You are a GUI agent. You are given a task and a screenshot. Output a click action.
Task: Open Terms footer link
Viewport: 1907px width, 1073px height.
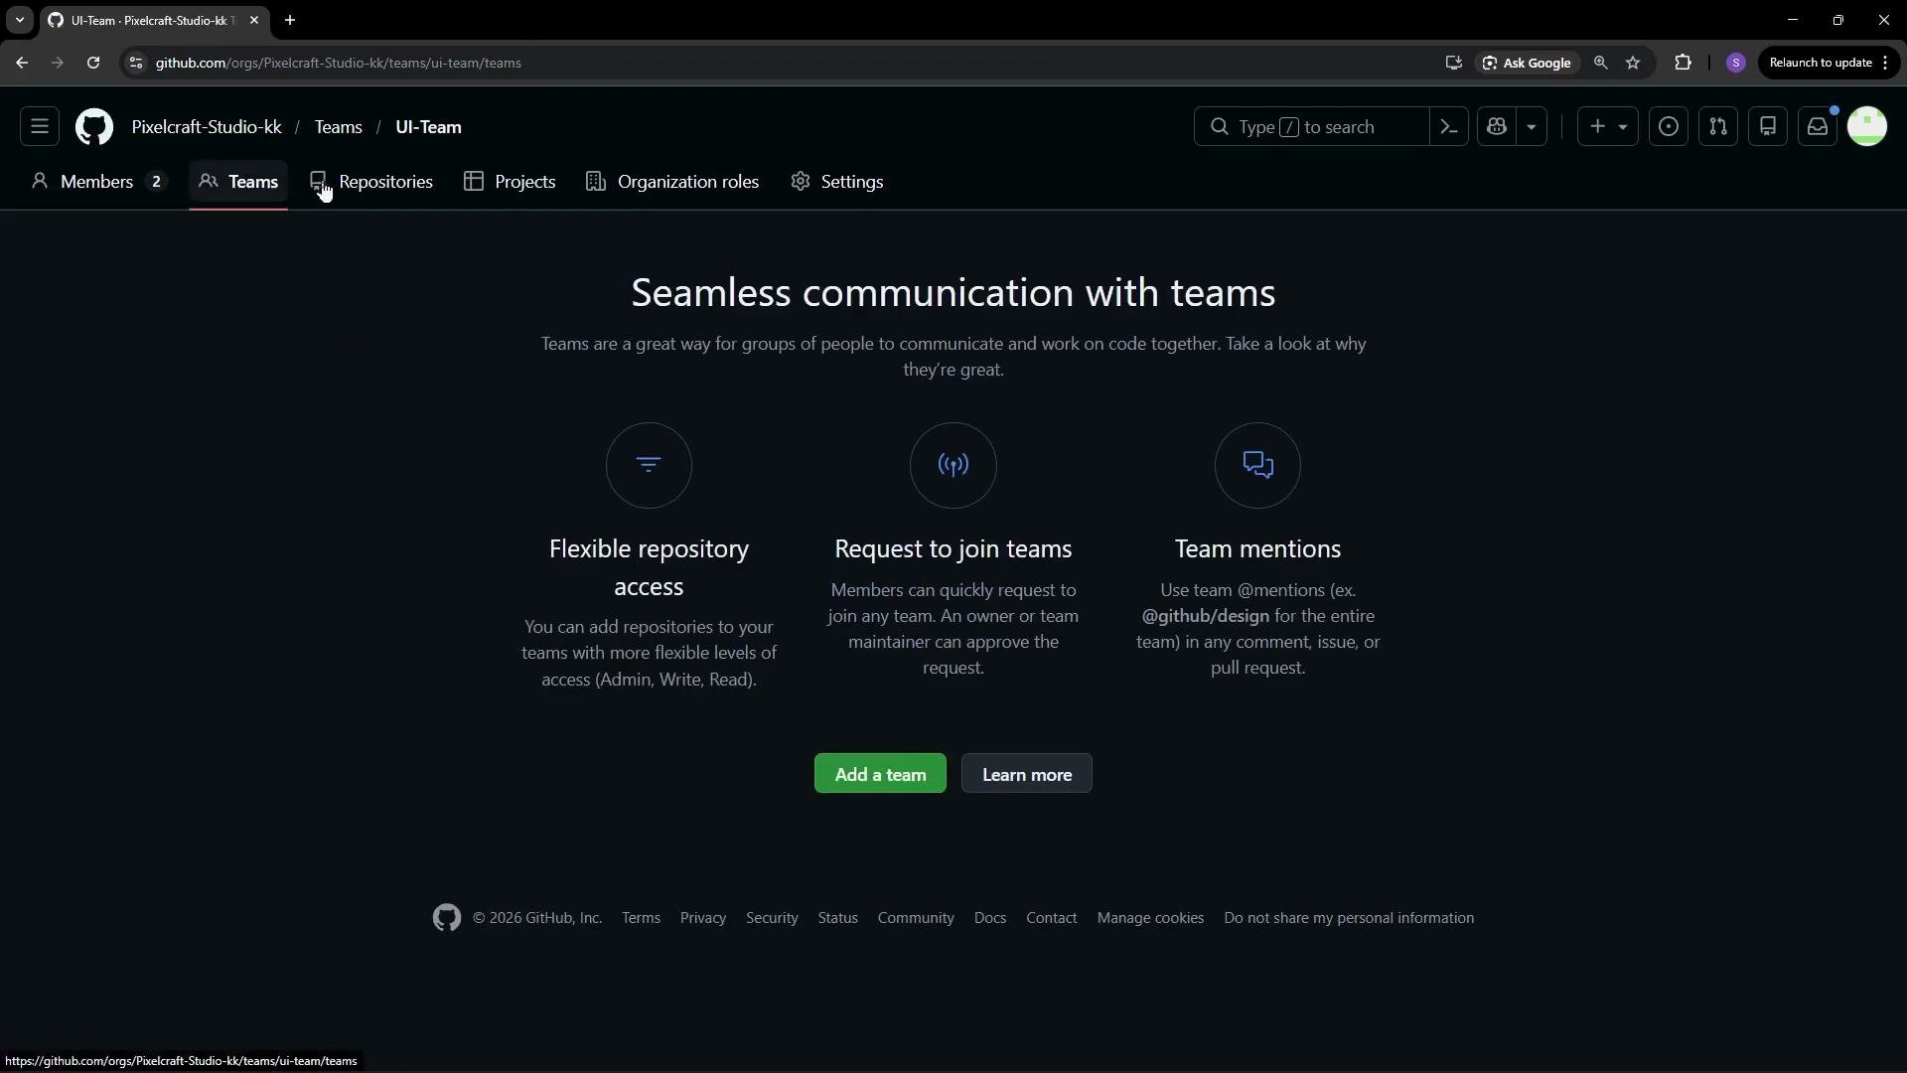pyautogui.click(x=641, y=918)
